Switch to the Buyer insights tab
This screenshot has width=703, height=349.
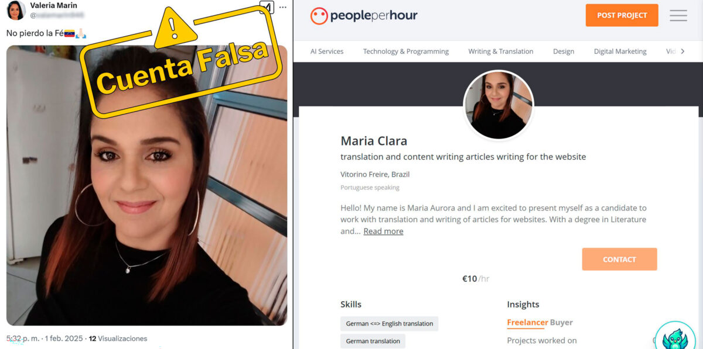point(561,322)
